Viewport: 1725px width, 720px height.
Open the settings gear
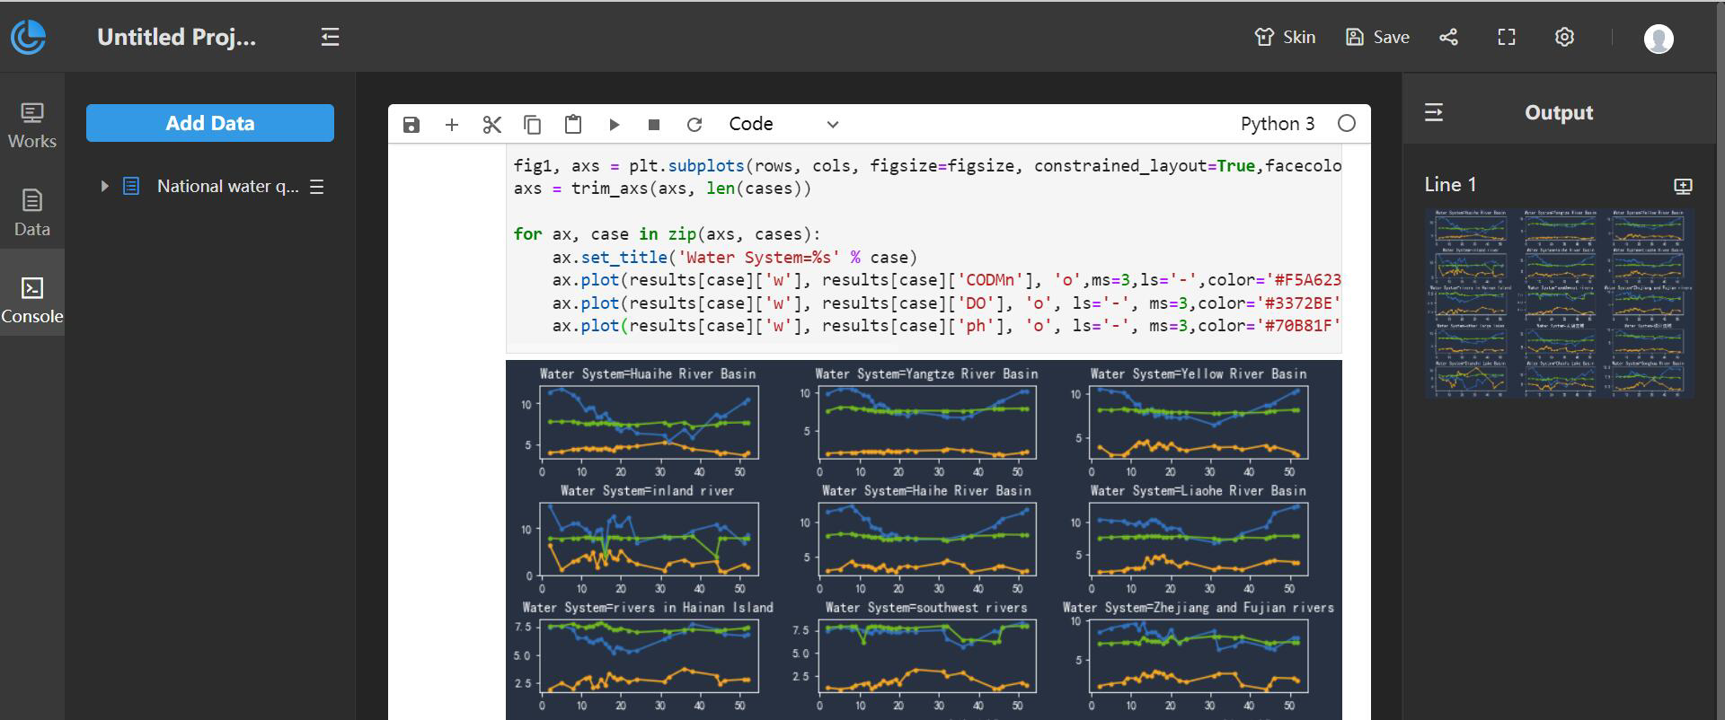[x=1564, y=37]
